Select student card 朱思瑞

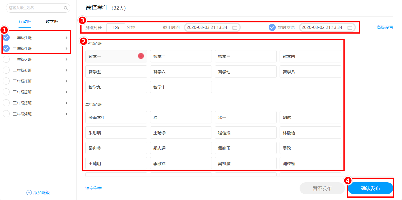[x=116, y=133]
